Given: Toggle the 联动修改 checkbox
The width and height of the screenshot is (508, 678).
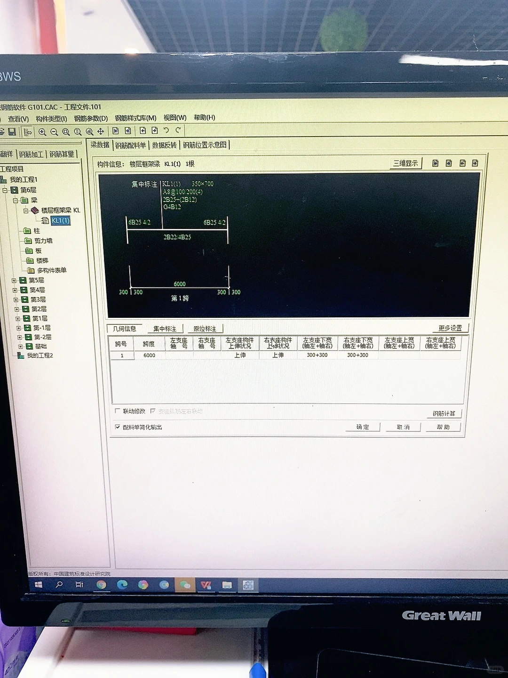Looking at the screenshot, I should tap(118, 411).
